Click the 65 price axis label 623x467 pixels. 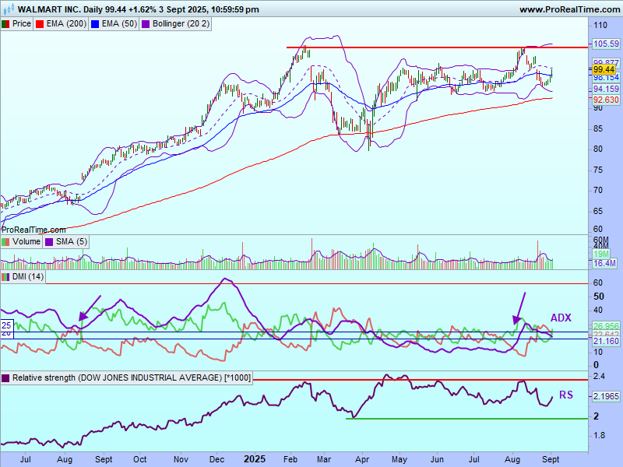pos(598,211)
